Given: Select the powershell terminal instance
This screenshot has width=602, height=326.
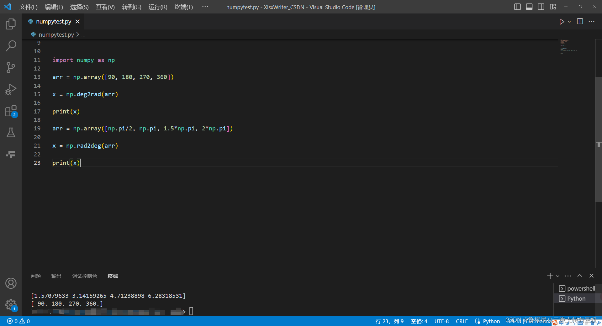Looking at the screenshot, I should click(x=577, y=288).
